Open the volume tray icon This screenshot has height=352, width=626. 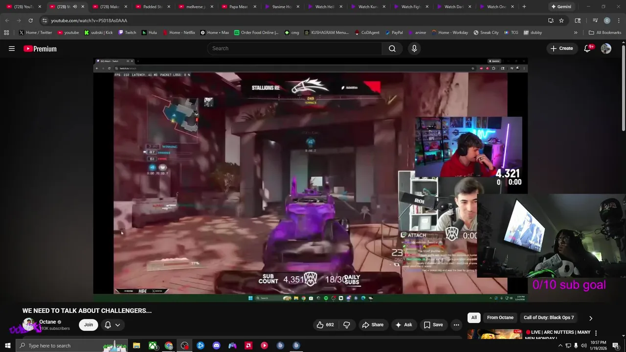click(x=584, y=346)
